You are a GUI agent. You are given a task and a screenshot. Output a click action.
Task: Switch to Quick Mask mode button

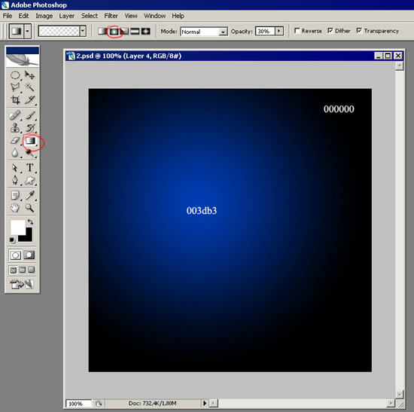point(29,255)
